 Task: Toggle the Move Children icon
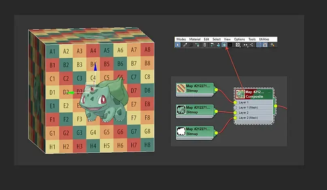pyautogui.click(x=212, y=45)
